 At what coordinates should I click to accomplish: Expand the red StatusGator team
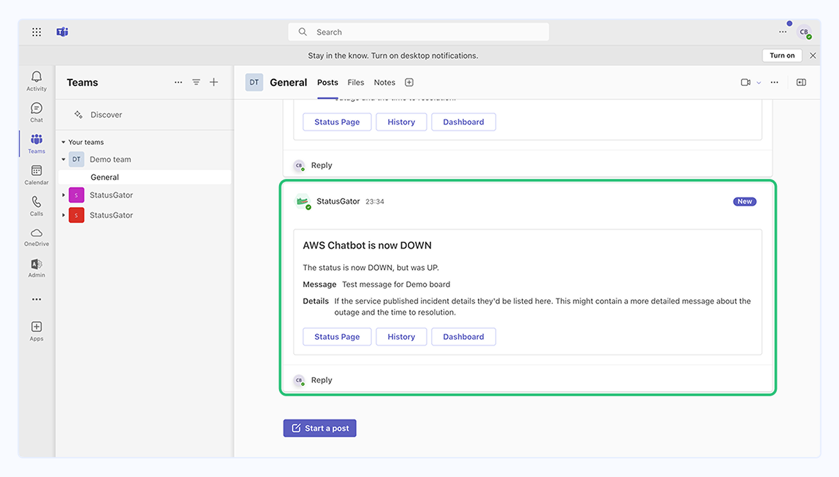pyautogui.click(x=64, y=215)
